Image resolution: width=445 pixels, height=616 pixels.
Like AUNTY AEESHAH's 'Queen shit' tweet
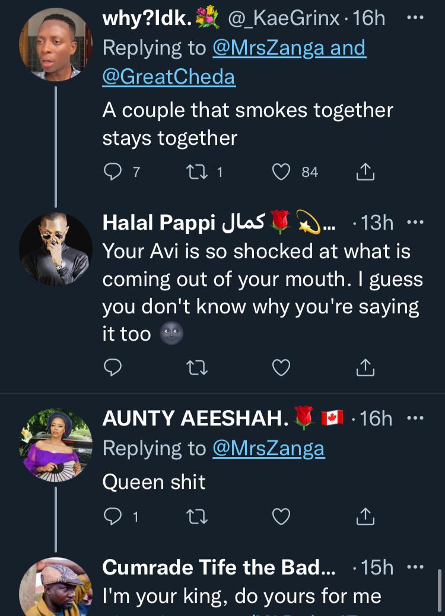point(281,517)
